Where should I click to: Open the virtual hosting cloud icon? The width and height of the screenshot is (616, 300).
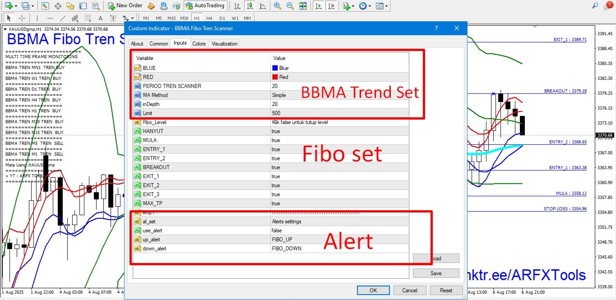(164, 6)
